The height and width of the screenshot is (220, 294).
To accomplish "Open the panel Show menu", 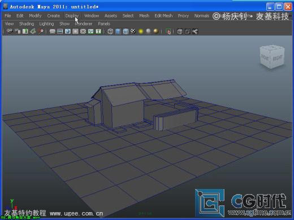I will pyautogui.click(x=64, y=24).
